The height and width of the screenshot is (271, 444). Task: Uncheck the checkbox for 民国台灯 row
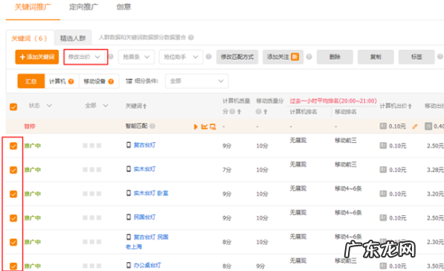point(13,218)
